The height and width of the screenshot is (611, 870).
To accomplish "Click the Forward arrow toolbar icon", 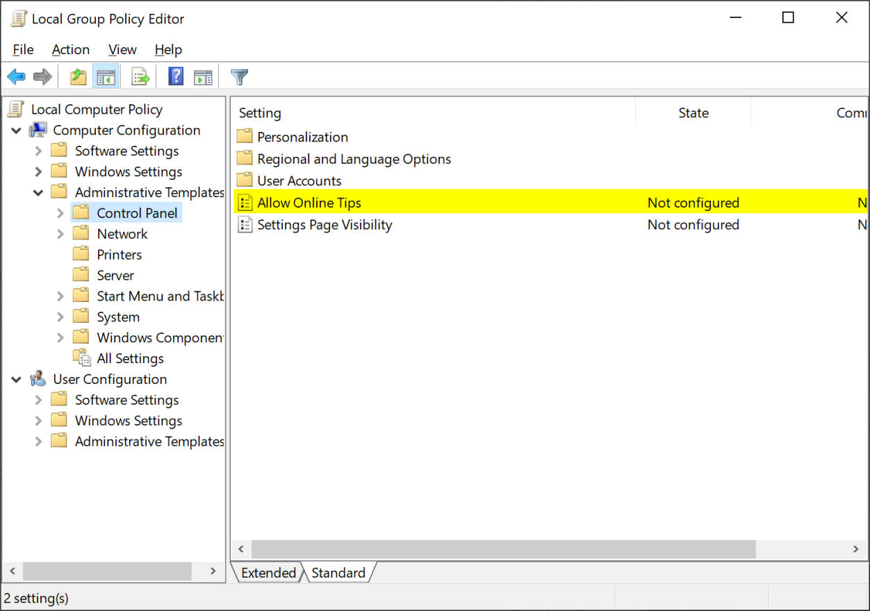I will point(43,77).
